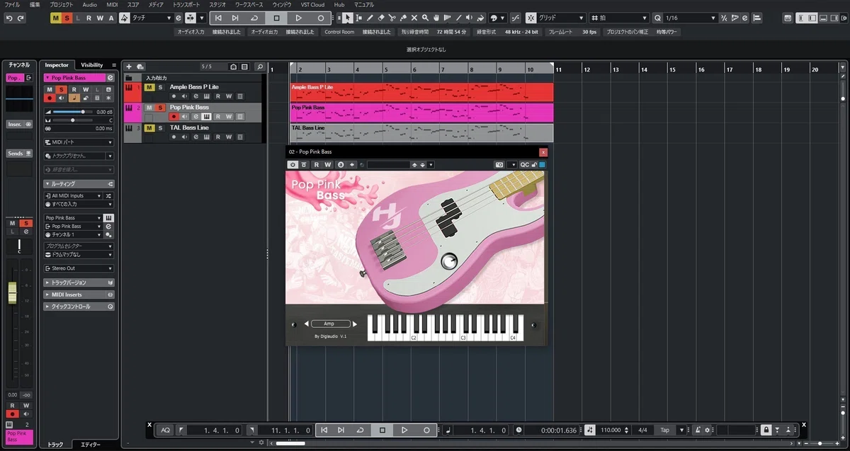
Task: Click the volume knob on pink bass image
Action: pos(448,262)
